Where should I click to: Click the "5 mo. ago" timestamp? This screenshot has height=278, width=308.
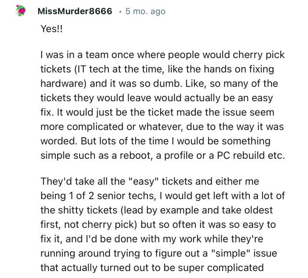145,11
